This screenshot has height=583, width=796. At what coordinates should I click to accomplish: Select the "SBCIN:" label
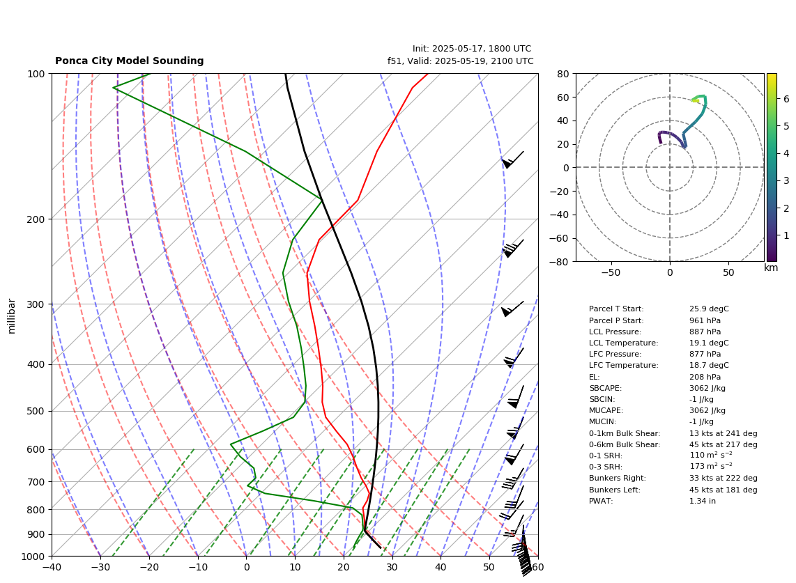[602, 399]
